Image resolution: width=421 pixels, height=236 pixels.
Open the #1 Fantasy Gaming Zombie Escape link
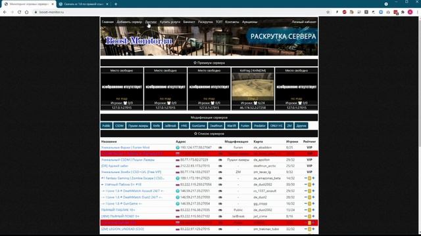tap(133, 178)
